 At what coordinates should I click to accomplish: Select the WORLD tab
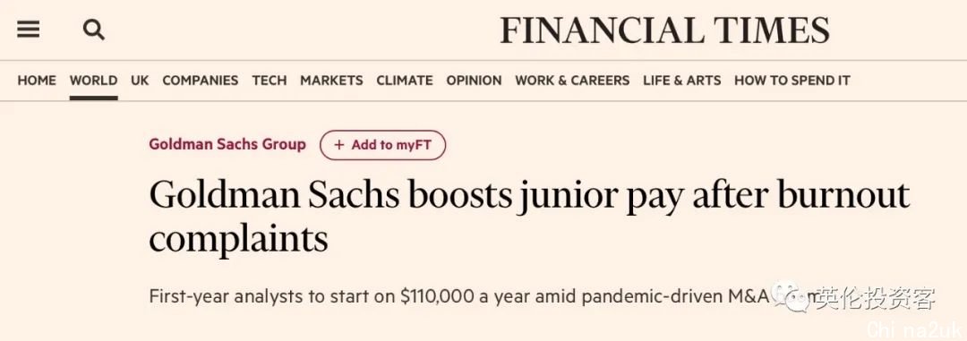pos(93,81)
